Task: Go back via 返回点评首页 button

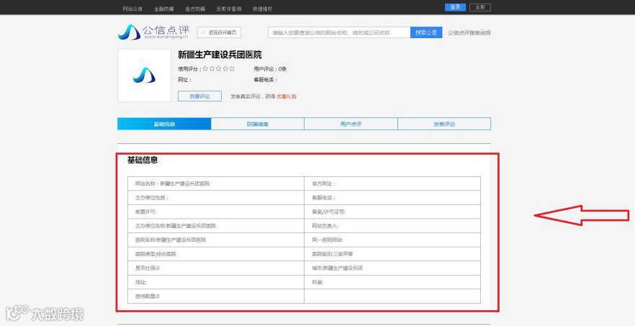Action: tap(219, 32)
